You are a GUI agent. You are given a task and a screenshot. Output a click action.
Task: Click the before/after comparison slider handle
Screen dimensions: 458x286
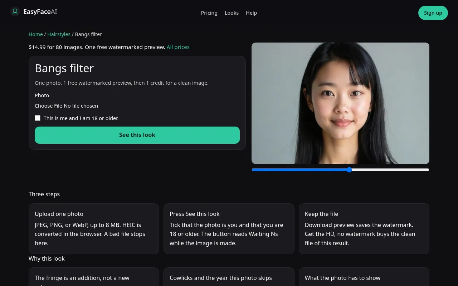point(349,170)
